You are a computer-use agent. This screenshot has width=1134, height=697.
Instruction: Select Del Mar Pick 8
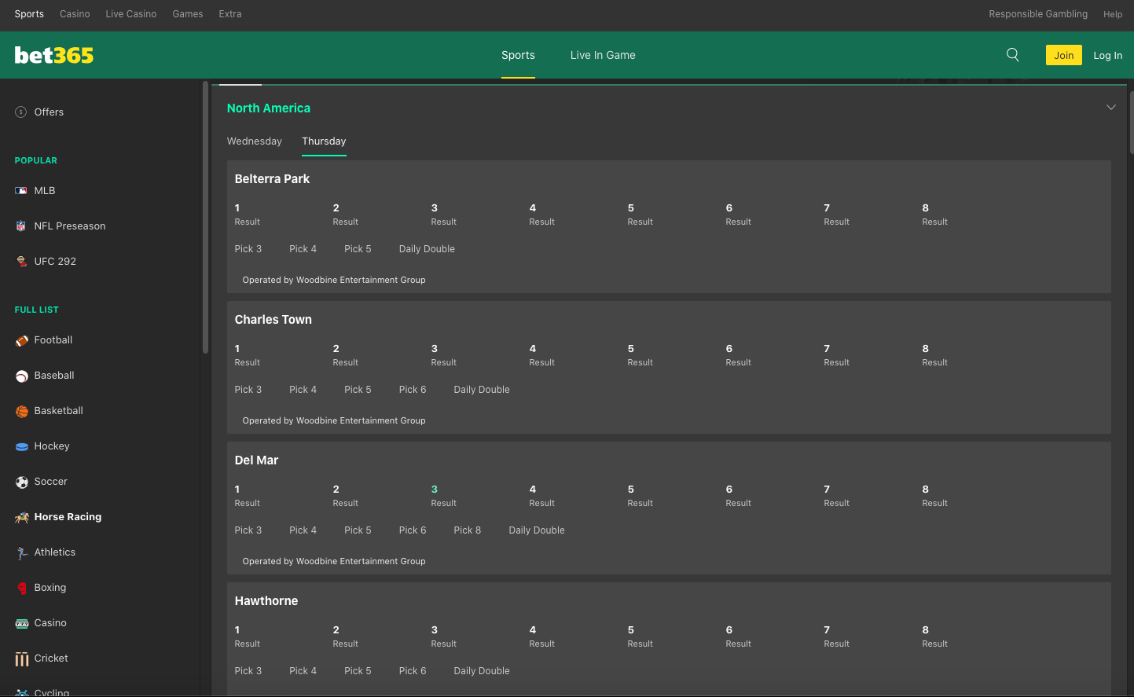(x=468, y=530)
